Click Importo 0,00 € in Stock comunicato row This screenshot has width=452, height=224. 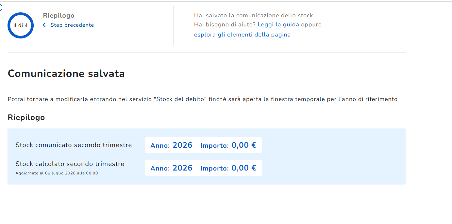click(228, 145)
